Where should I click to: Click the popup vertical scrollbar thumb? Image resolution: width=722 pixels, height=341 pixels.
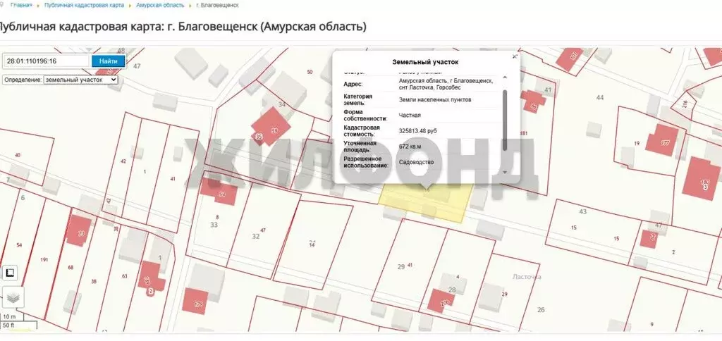pyautogui.click(x=505, y=120)
